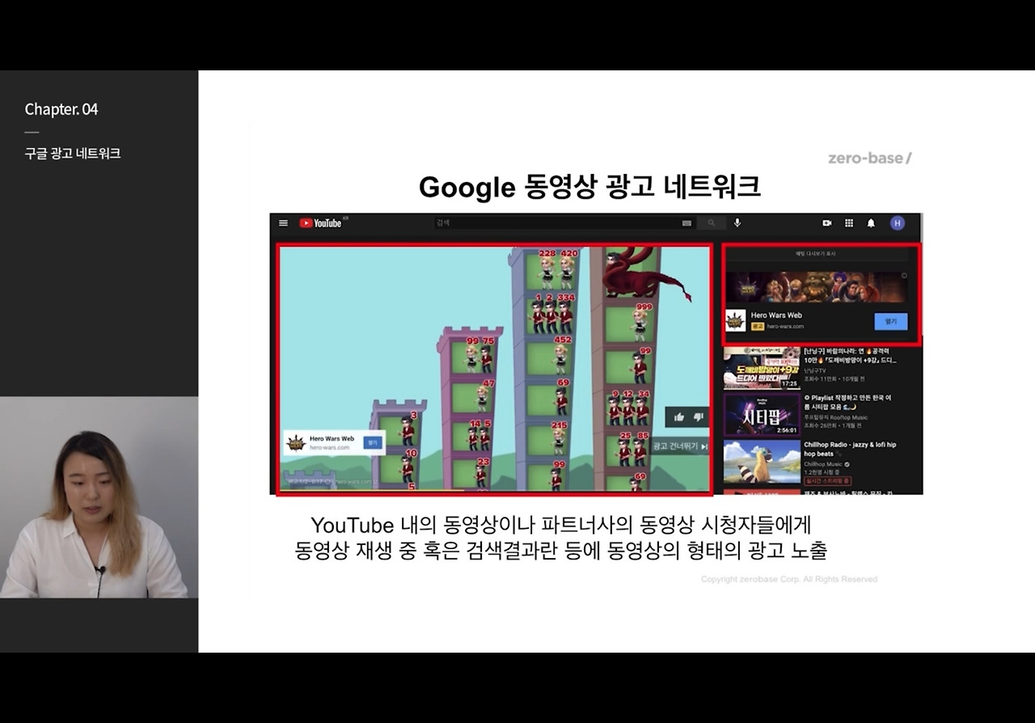Open the on-screen keyboard icon in search
Screen dimensions: 1035x723
[x=686, y=223]
